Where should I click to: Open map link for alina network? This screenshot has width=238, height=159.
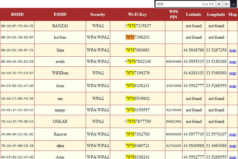tap(233, 146)
